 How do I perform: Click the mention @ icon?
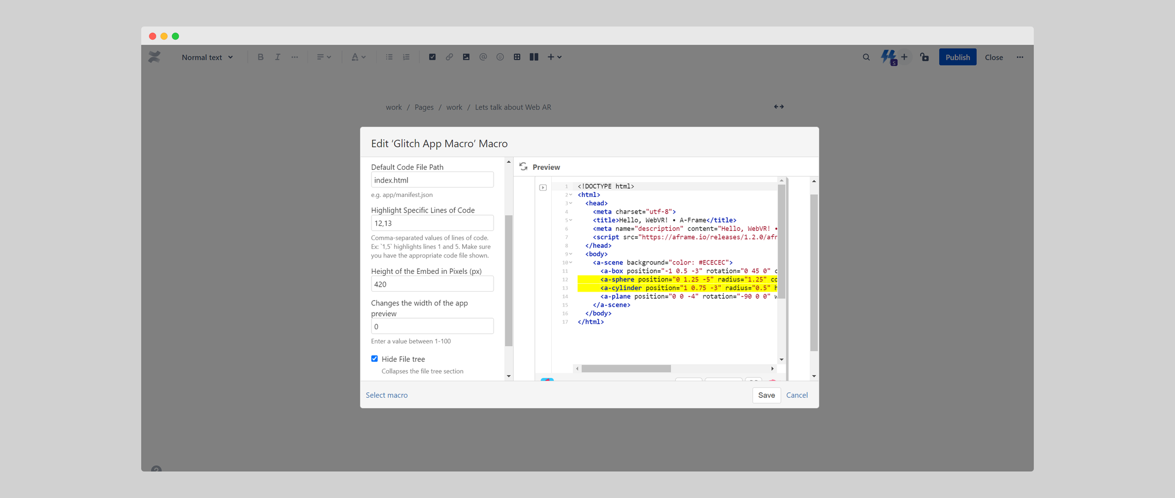coord(483,57)
